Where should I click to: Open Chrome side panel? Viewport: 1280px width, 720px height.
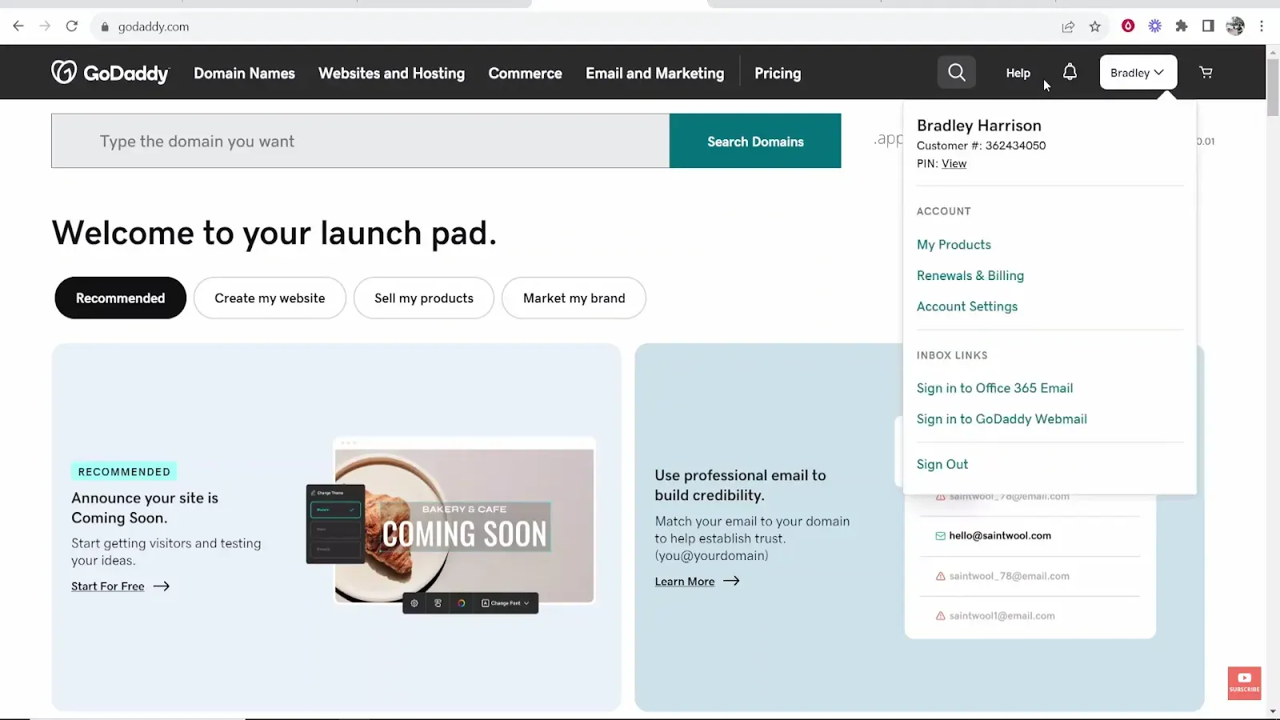(x=1208, y=26)
